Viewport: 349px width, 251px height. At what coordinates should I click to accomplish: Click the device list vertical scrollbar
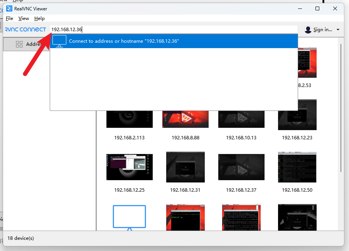341,108
